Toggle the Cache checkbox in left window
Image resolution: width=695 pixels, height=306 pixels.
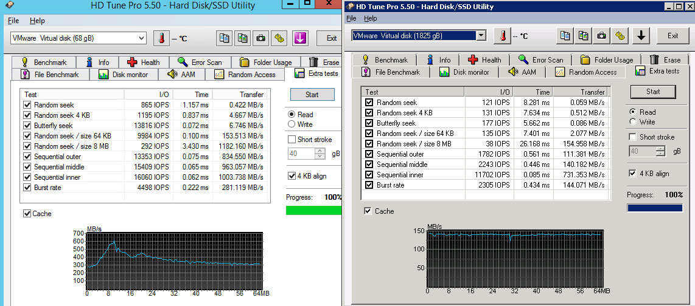27,214
